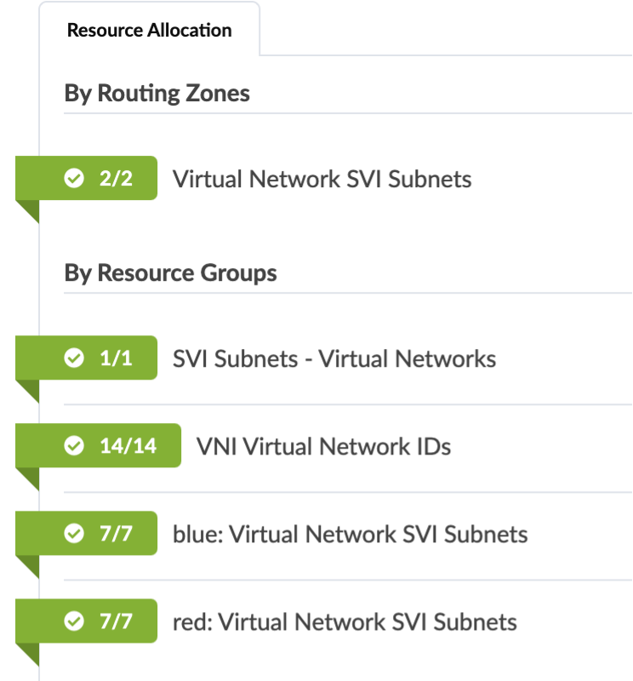Click the 2/2 allocation count
Image resolution: width=633 pixels, height=681 pixels.
point(117,179)
